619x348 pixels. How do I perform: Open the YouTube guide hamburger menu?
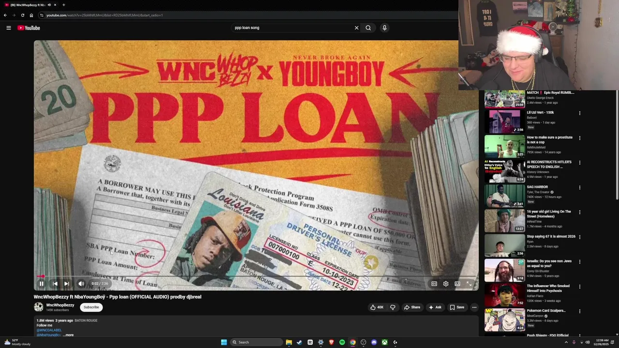tap(8, 28)
